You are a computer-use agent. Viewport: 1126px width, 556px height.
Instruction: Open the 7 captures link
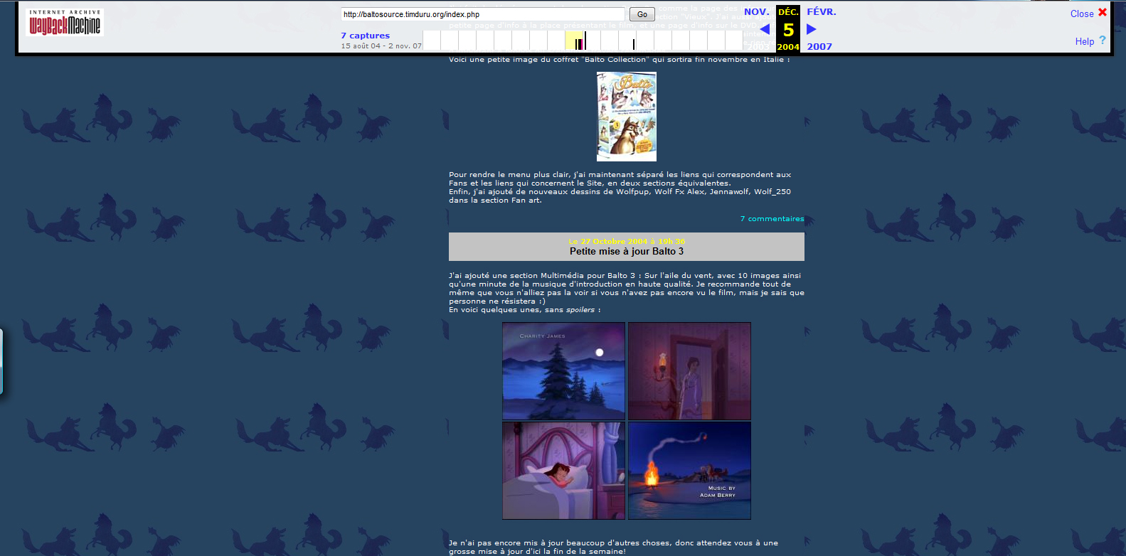[x=365, y=36]
